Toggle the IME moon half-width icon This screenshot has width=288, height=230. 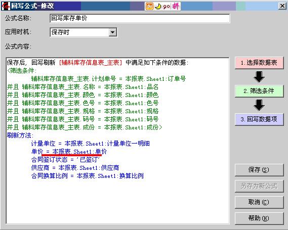click(x=158, y=7)
